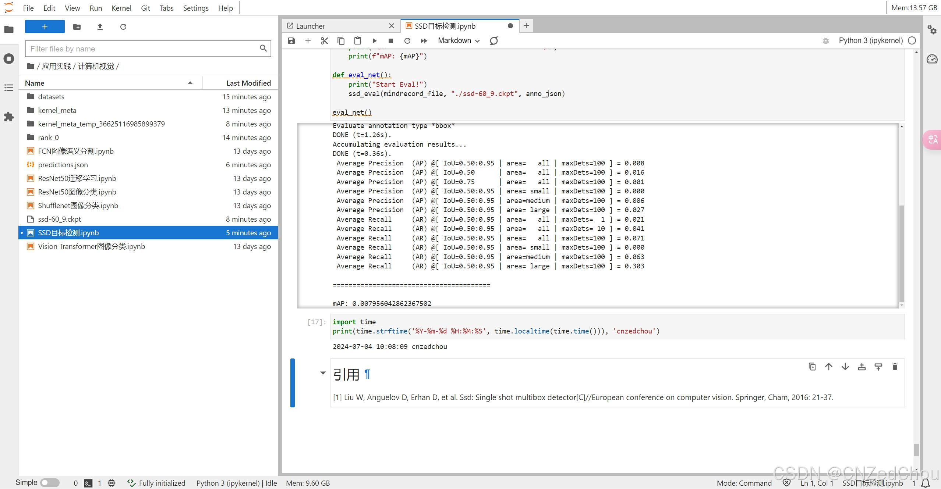941x489 pixels.
Task: Select the rank_0 folder
Action: [x=148, y=138]
